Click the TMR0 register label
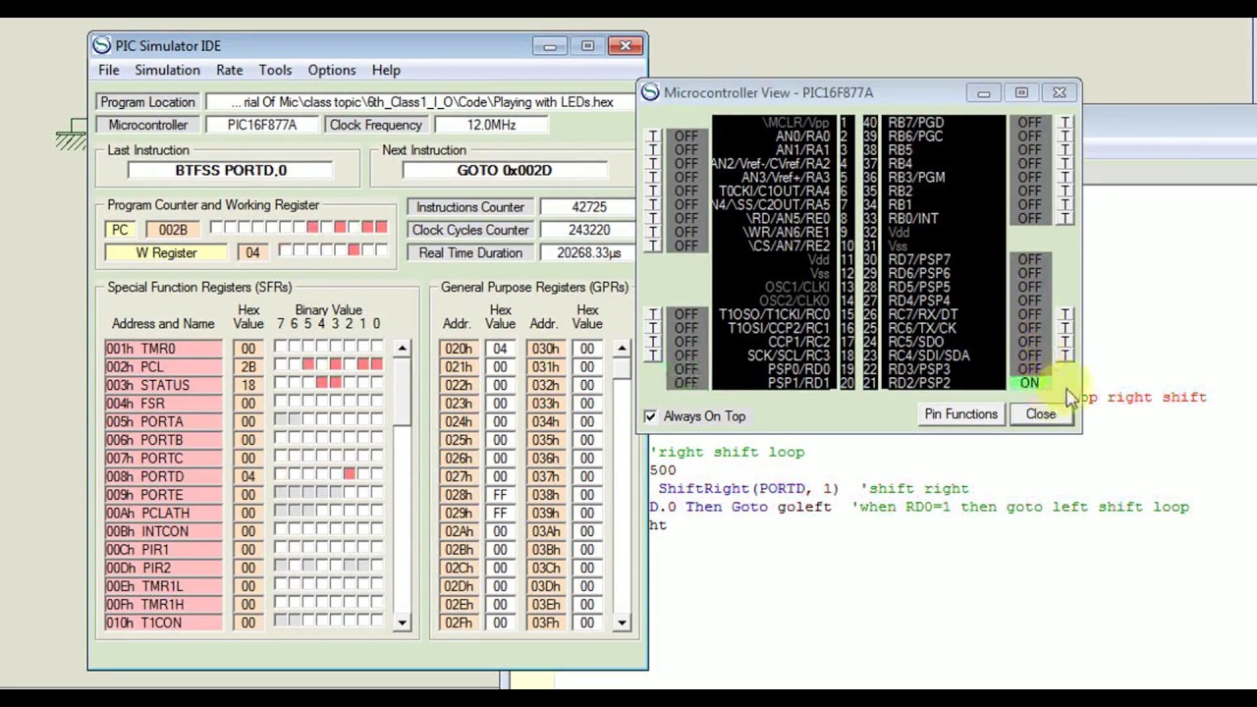 (164, 349)
